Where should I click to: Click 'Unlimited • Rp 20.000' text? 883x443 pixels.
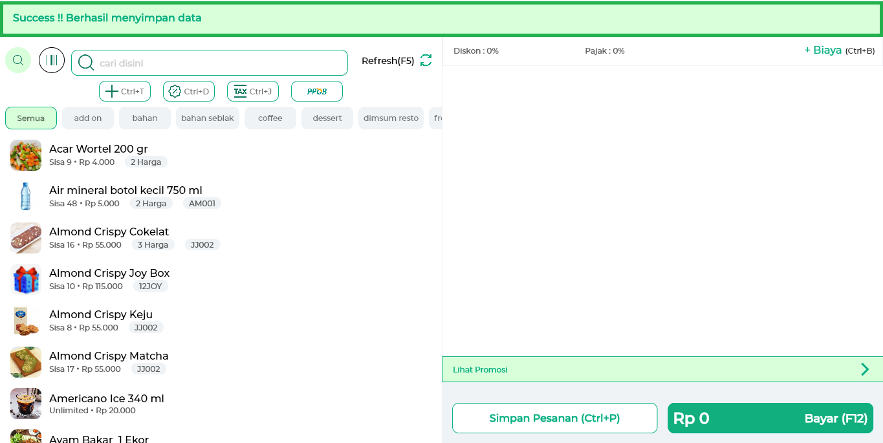93,411
